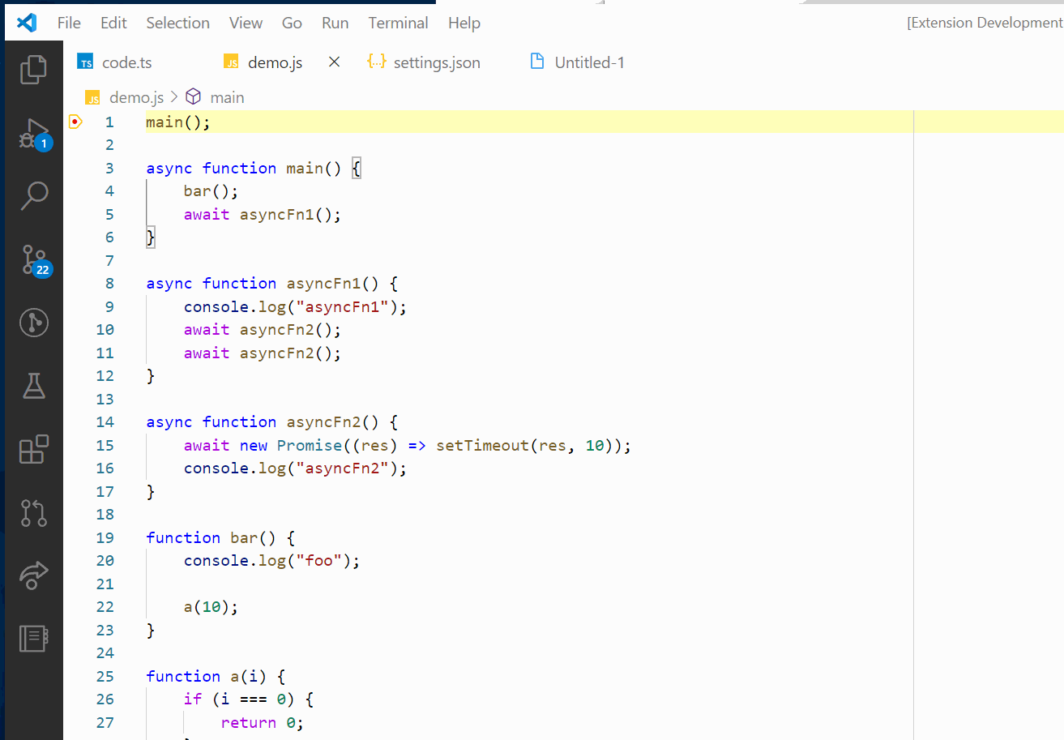
Task: Open the File menu
Action: pyautogui.click(x=69, y=23)
